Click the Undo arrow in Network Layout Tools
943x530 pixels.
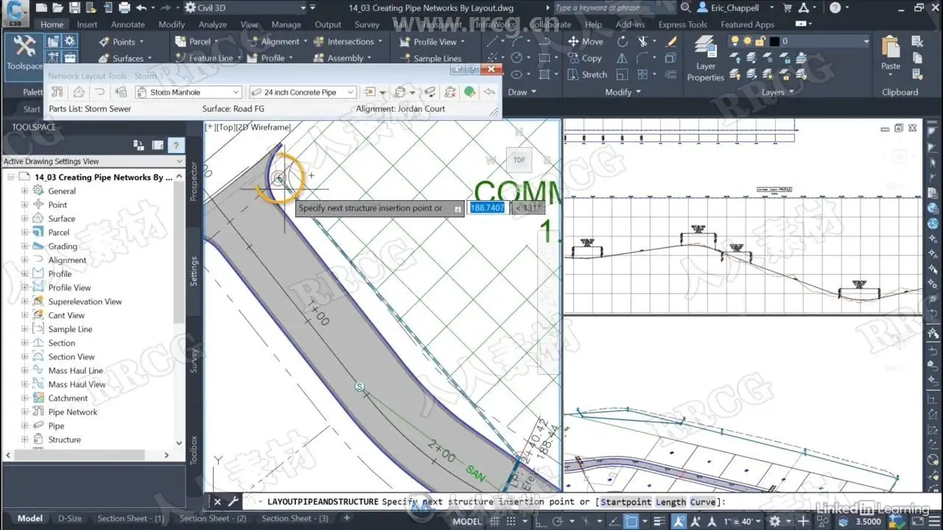pyautogui.click(x=489, y=92)
